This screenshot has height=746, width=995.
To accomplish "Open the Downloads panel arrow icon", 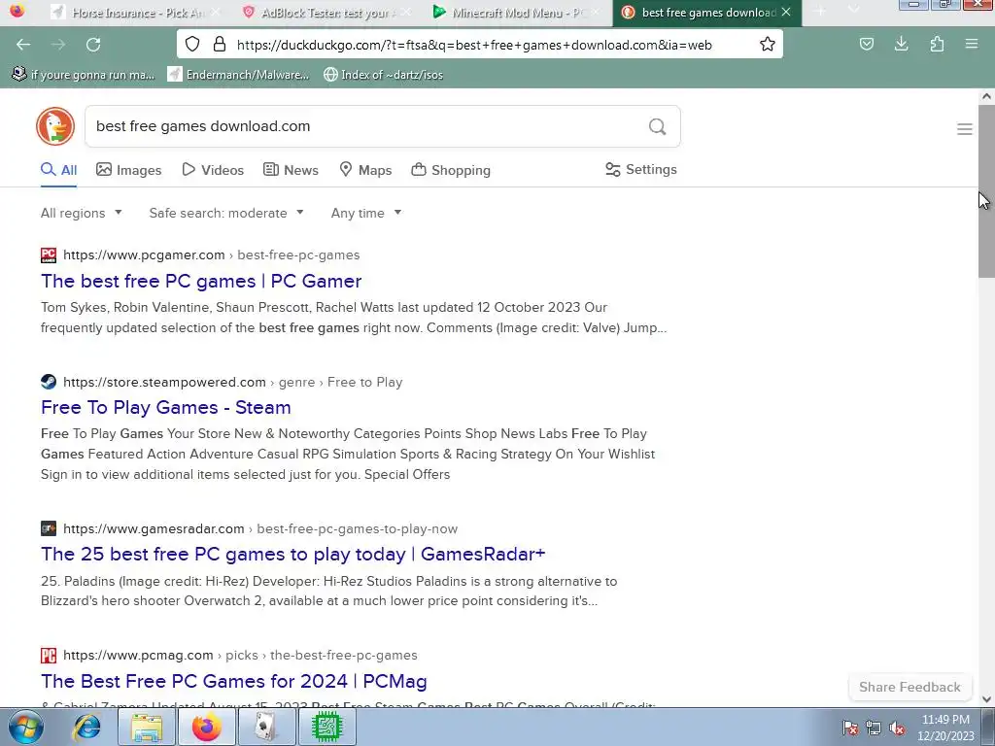I will pos(901,45).
